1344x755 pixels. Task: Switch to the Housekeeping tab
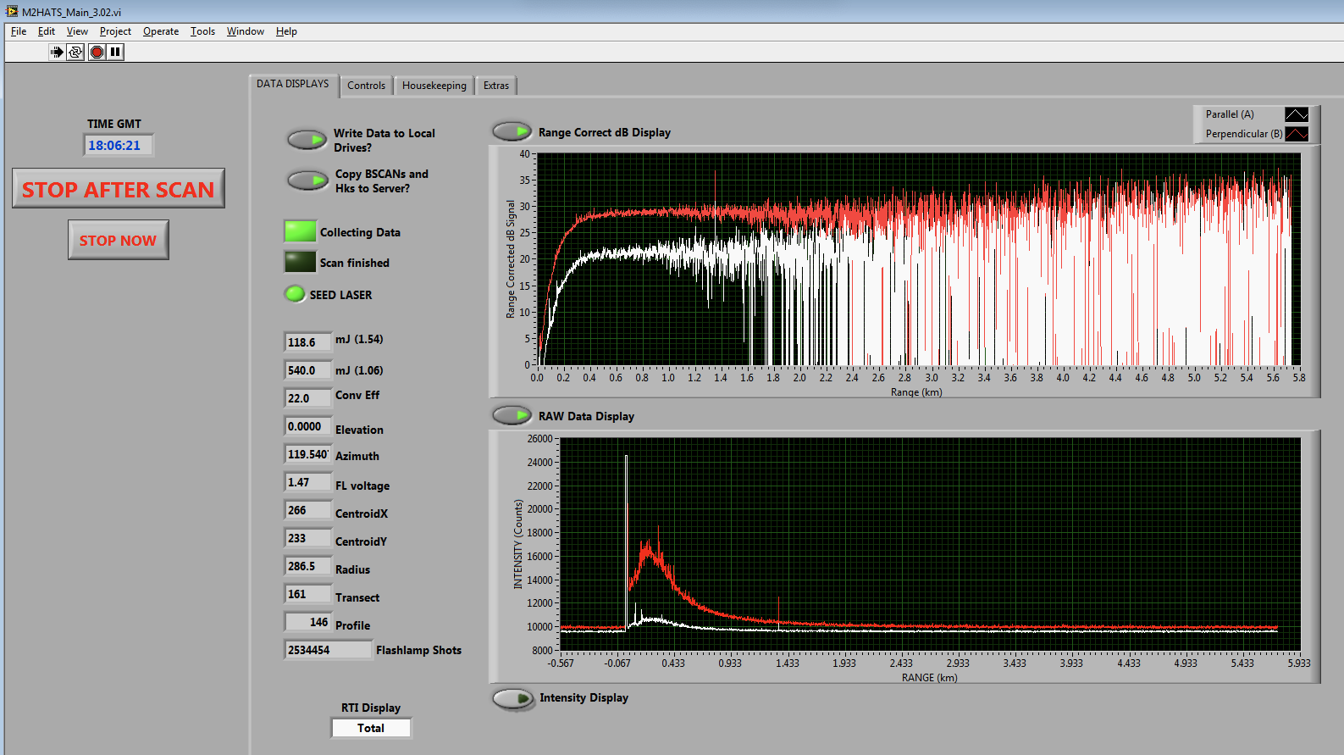(434, 86)
